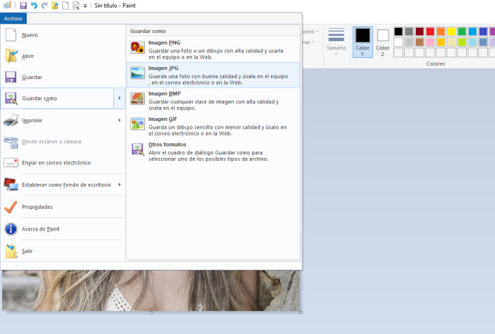The image size is (495, 334).
Task: Pick the lime green color swatch
Action: (462, 42)
